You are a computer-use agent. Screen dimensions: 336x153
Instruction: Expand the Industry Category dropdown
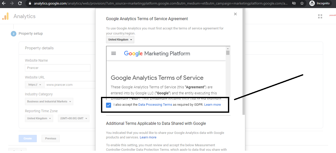tap(49, 102)
